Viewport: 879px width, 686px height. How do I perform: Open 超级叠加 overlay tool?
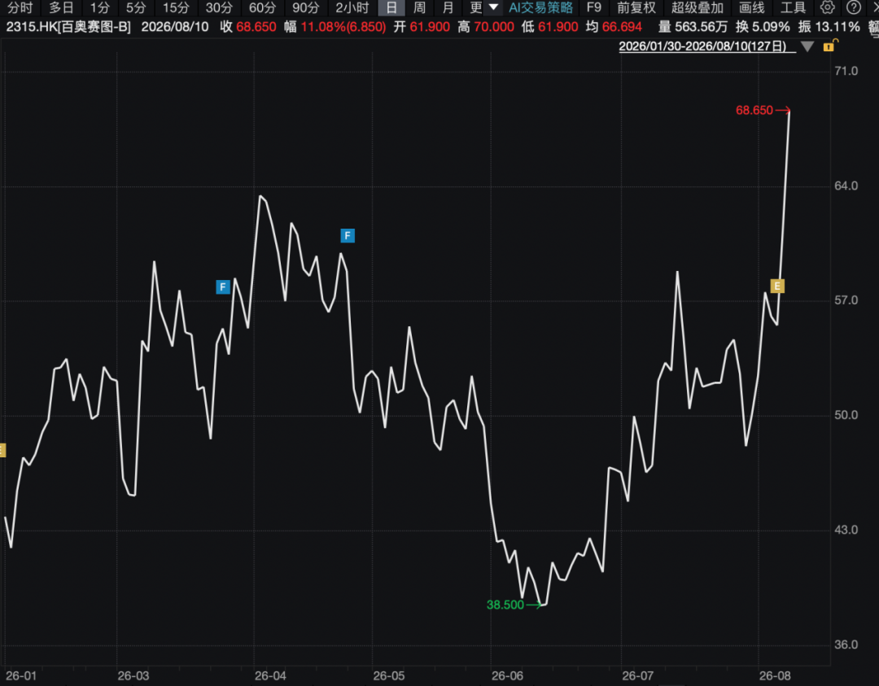698,8
